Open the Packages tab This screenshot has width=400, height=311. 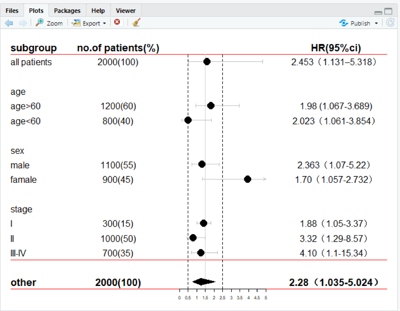click(67, 11)
